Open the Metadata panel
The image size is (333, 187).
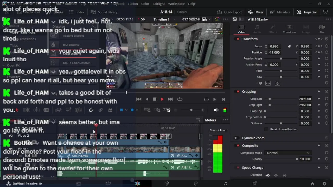pos(280,12)
